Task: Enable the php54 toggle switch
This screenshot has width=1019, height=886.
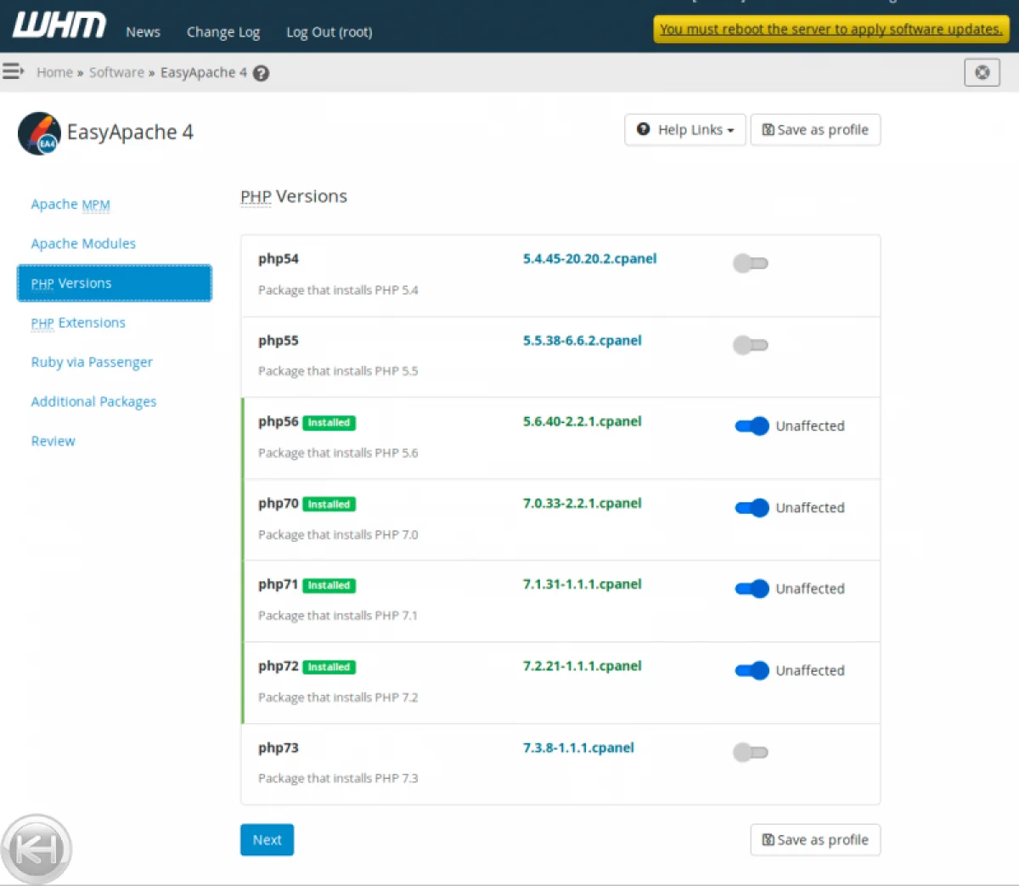Action: (x=751, y=263)
